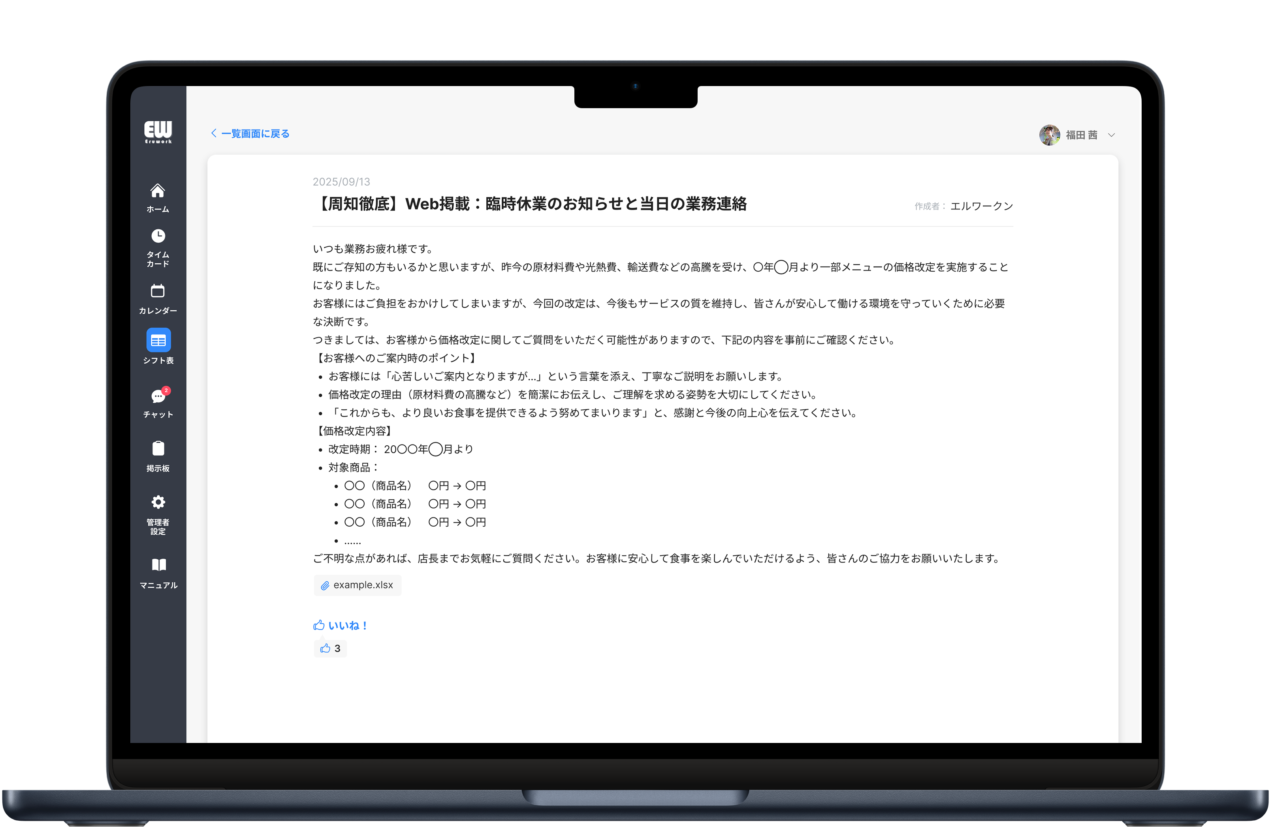Click the paperclip attachment icon
Image resolution: width=1272 pixels, height=829 pixels.
(x=324, y=586)
